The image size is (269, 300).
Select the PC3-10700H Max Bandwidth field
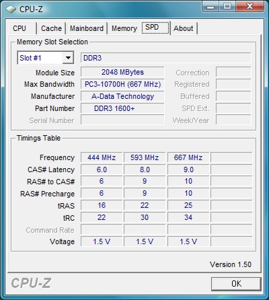click(x=122, y=84)
